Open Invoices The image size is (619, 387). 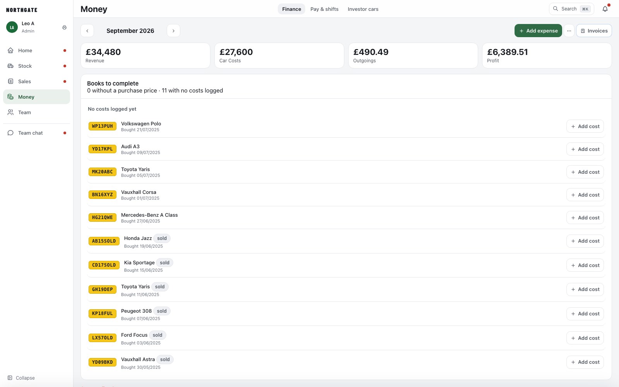pos(594,31)
